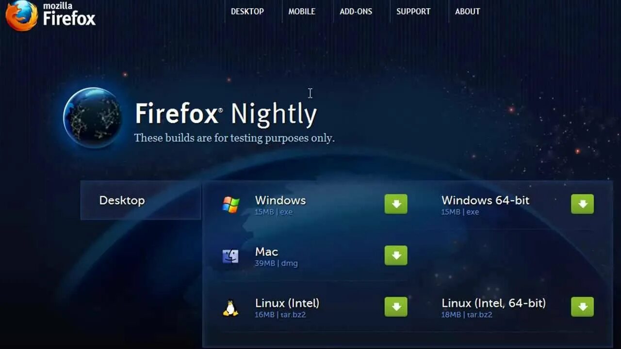Click the Windows download label
The image size is (621, 349).
coord(280,200)
